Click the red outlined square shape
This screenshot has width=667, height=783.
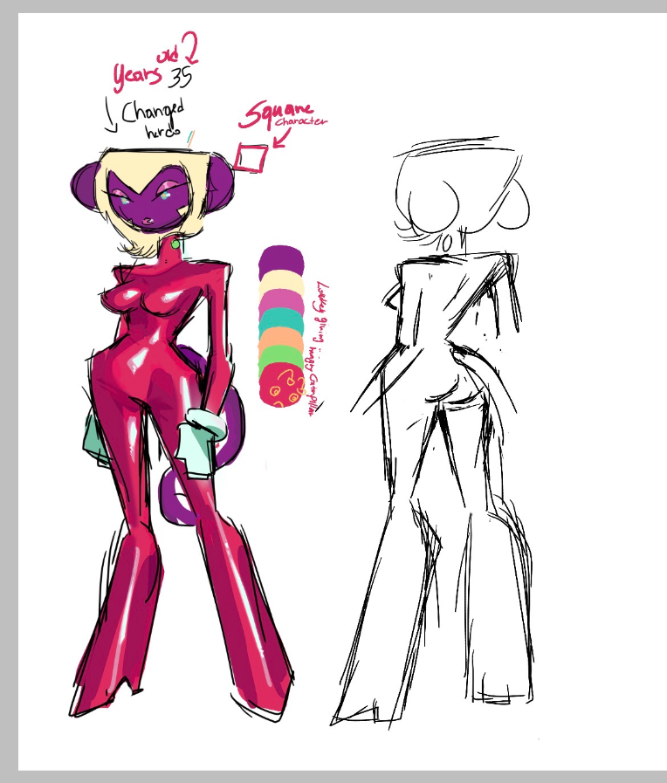tap(251, 158)
